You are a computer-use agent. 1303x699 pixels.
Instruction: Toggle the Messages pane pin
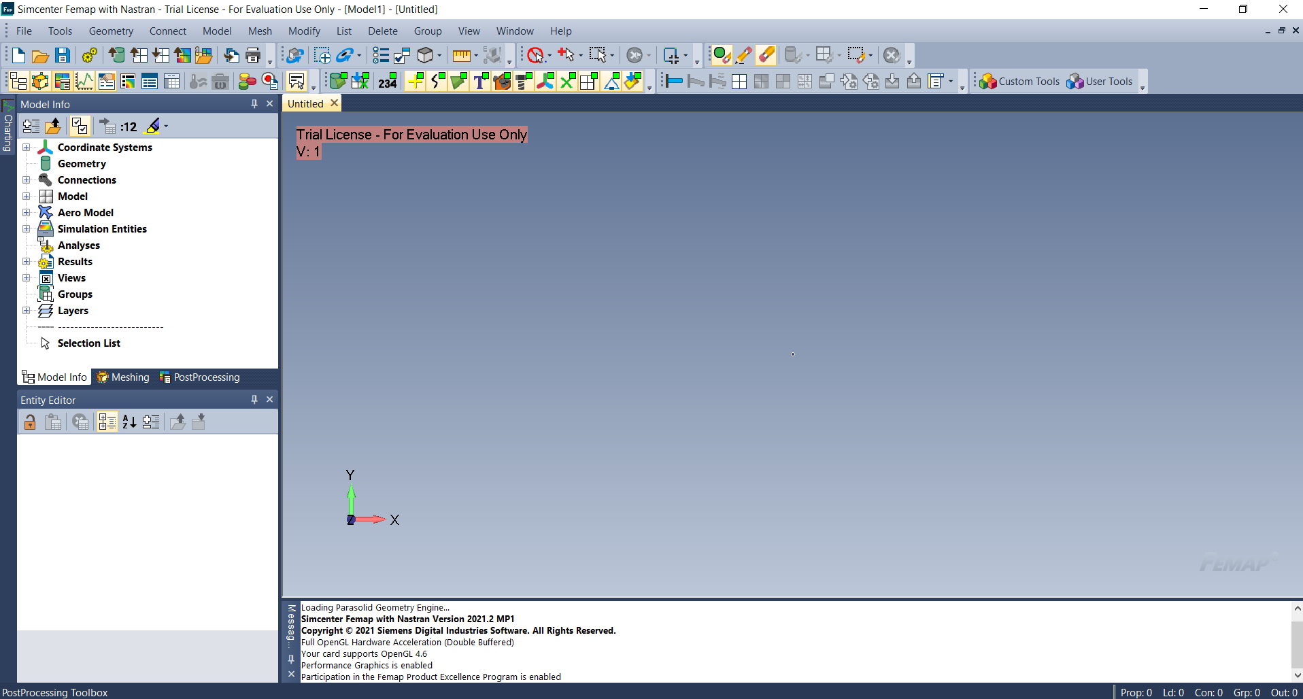pyautogui.click(x=291, y=658)
